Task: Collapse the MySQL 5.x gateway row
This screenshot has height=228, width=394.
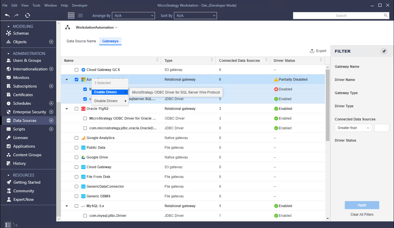Action: coord(67,206)
